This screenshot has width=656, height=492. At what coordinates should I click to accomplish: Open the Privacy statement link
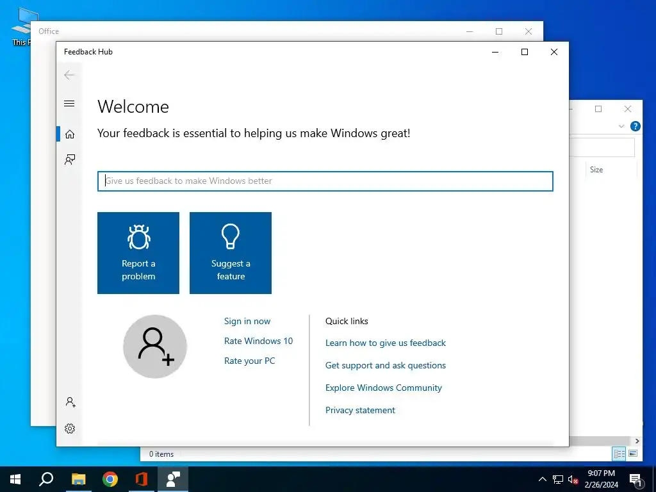coord(360,410)
